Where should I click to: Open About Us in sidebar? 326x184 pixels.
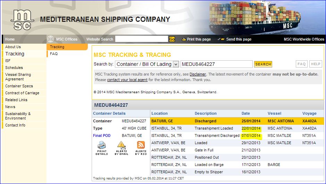(x=13, y=47)
